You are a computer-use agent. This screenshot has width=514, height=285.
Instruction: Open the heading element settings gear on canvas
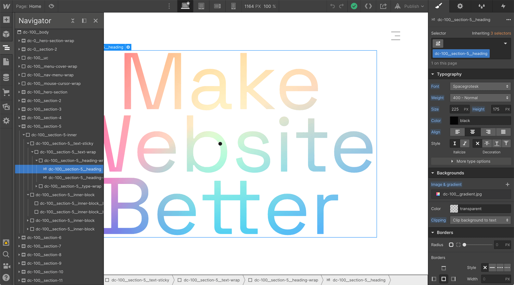pos(128,47)
